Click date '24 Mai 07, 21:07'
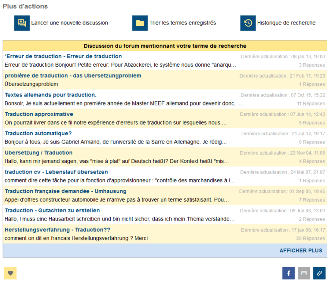The height and width of the screenshot is (289, 331). tap(308, 172)
